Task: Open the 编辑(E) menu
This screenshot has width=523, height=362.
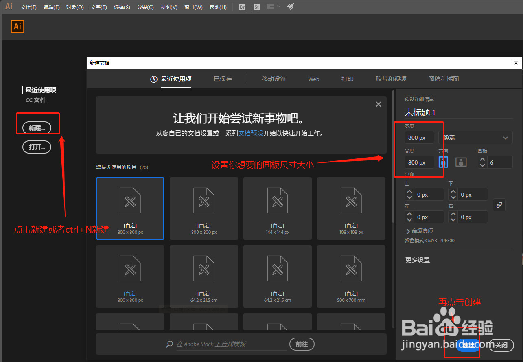Action: click(x=52, y=7)
